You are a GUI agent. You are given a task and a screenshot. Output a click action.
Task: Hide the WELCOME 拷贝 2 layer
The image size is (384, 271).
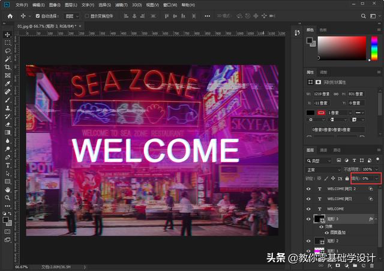tap(308, 188)
